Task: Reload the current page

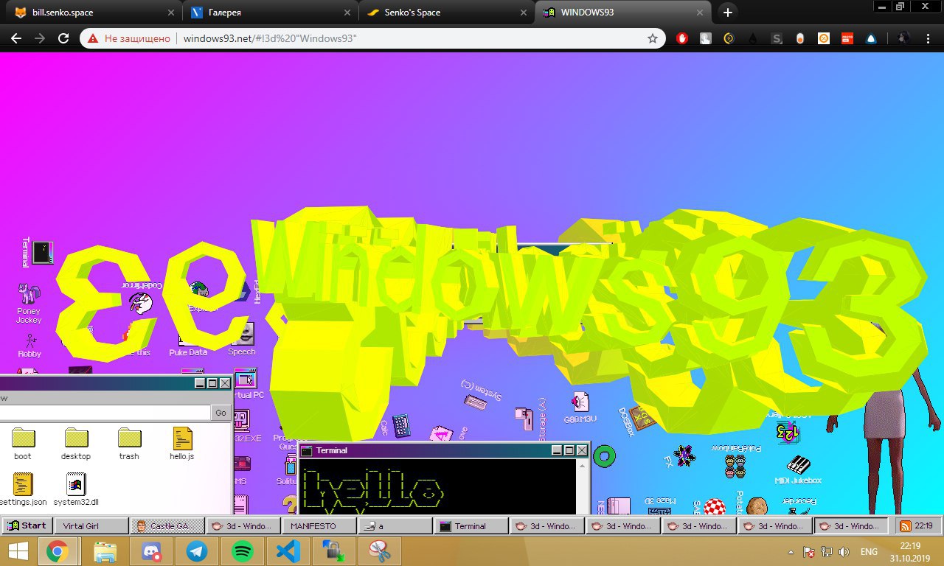Action: [63, 38]
